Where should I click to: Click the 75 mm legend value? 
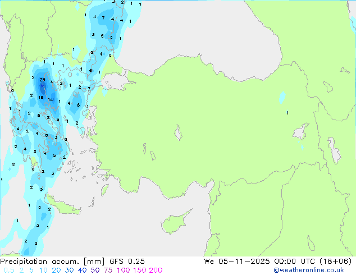[x=108, y=271]
